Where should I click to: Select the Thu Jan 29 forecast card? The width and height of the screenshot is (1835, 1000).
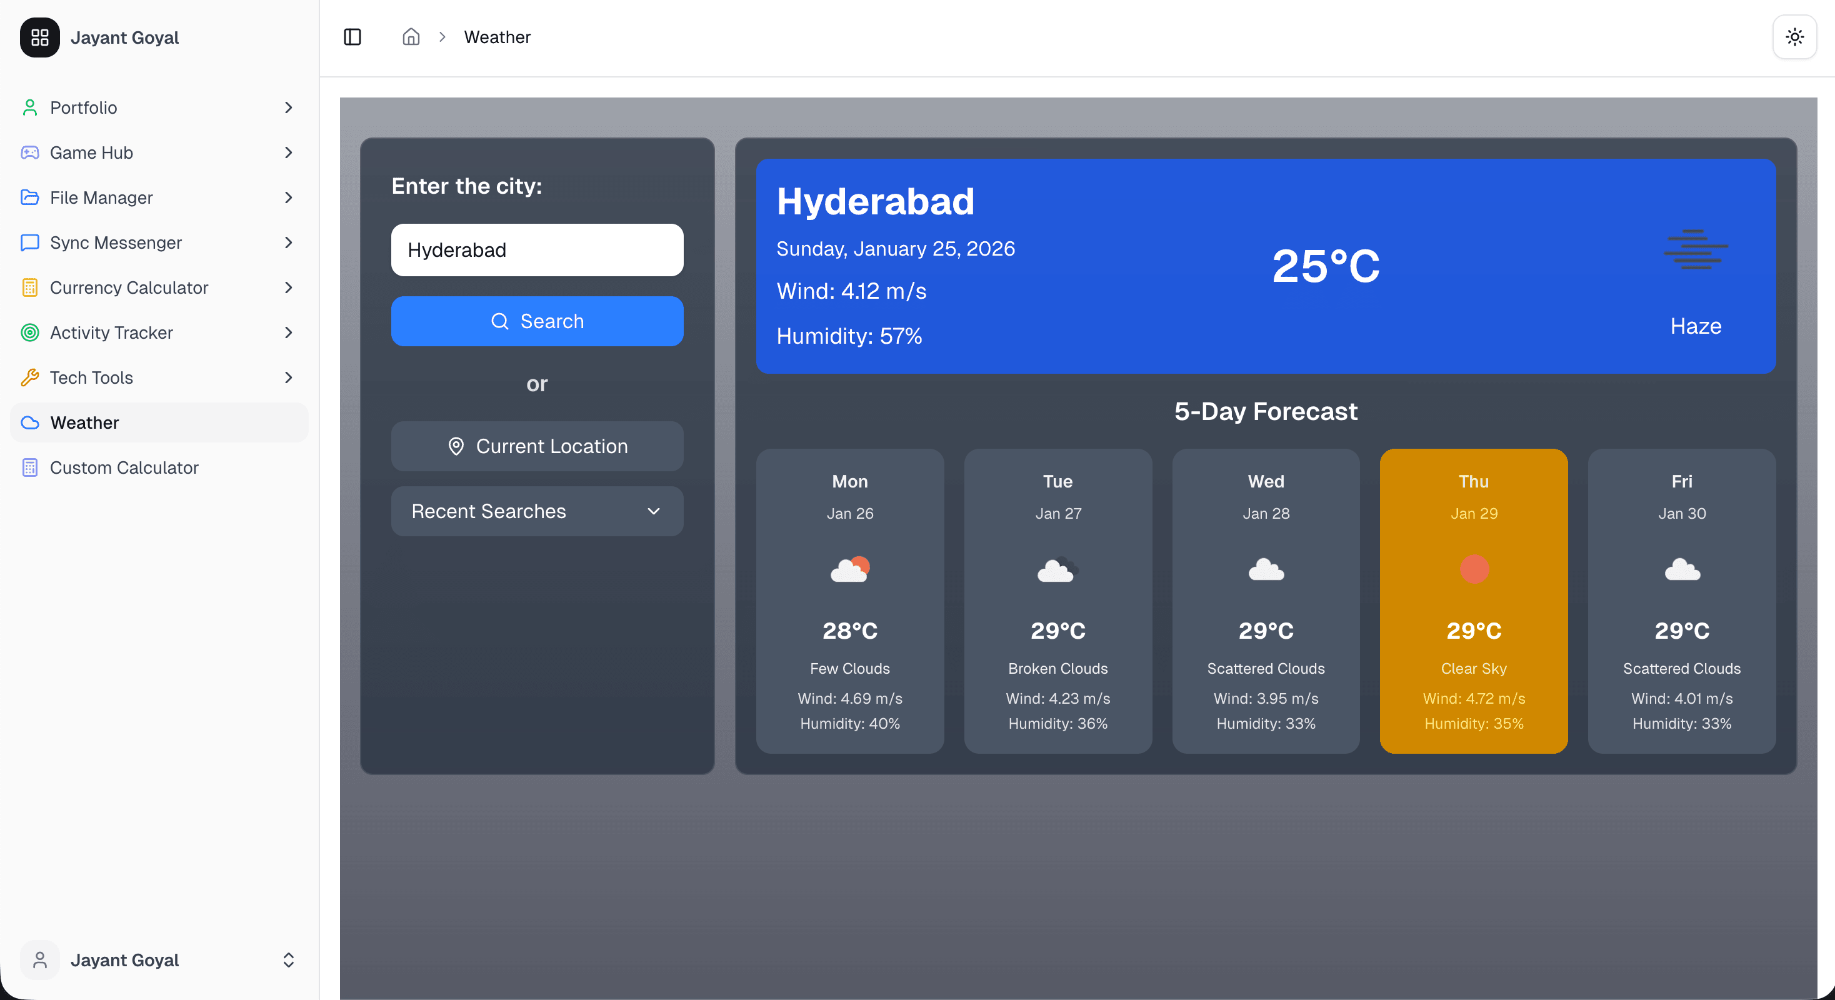1474,601
